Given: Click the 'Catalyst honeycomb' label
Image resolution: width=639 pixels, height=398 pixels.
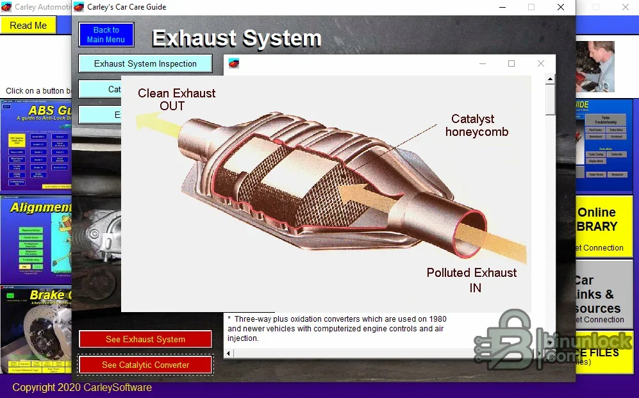Looking at the screenshot, I should point(477,125).
